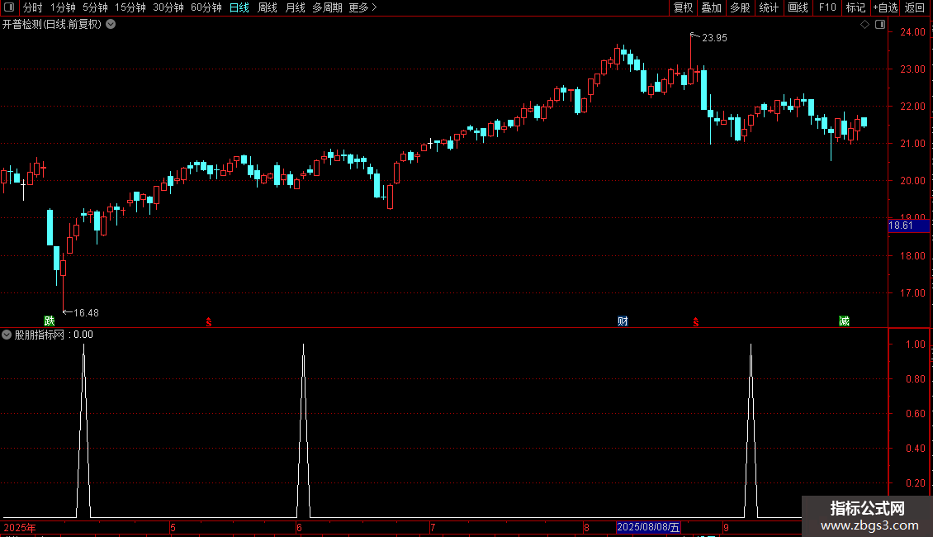Toggle the right side panel icon

(x=880, y=25)
